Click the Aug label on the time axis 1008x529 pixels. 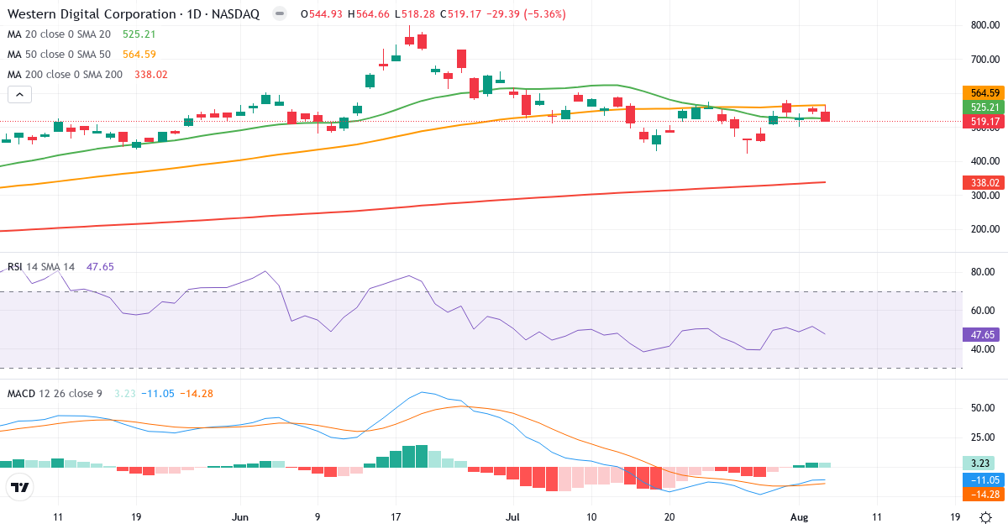[x=798, y=517]
